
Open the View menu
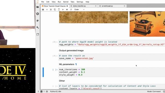(x=53, y=2)
